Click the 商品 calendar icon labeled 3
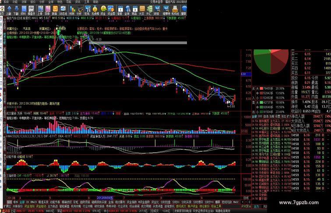Screen dimensions: 331x213 134,10
